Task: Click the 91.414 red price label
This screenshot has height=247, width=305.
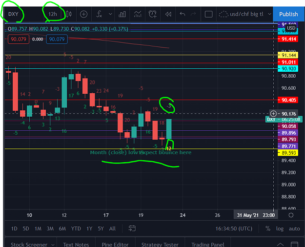Action: [x=288, y=39]
